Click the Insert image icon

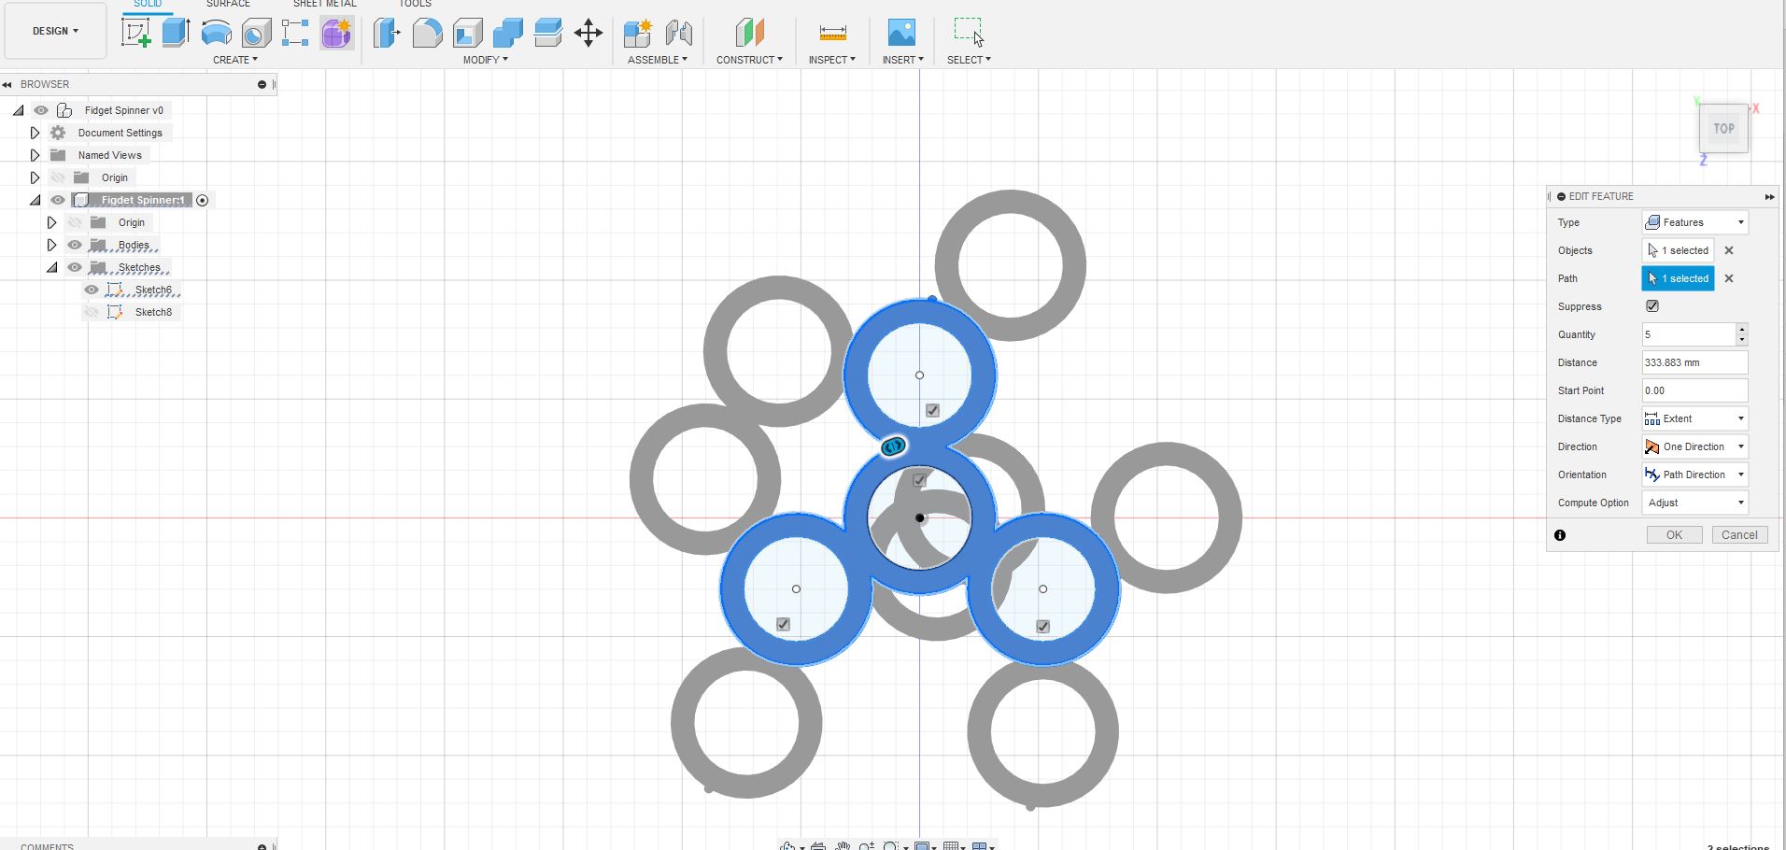click(901, 33)
